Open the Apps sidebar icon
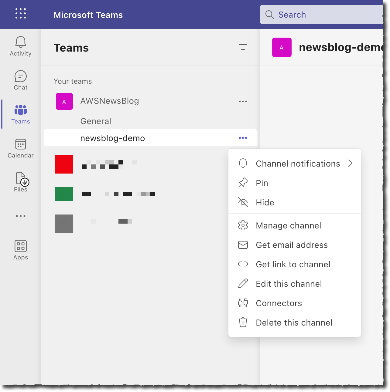390x392 pixels. (21, 250)
